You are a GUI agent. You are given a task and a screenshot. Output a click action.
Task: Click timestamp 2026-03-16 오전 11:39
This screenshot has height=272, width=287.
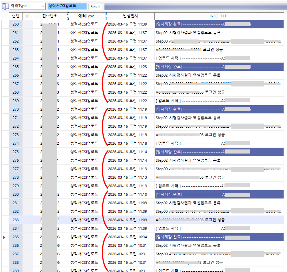[127, 24]
